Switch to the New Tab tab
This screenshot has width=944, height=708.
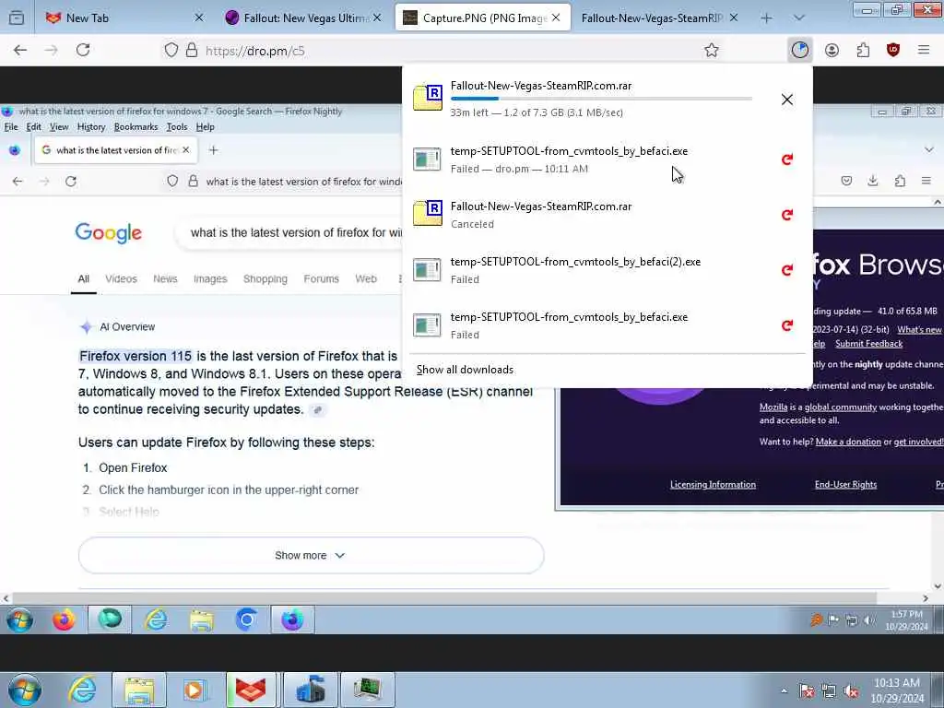pos(124,18)
